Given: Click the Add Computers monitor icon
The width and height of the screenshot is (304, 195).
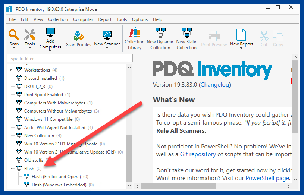Looking at the screenshot, I should coord(50,32).
